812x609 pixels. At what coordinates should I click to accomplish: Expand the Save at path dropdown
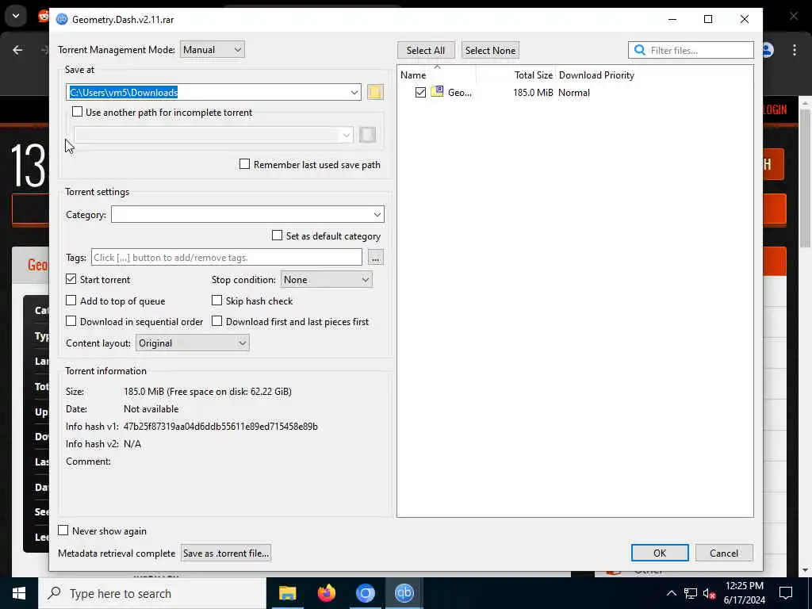pyautogui.click(x=354, y=92)
